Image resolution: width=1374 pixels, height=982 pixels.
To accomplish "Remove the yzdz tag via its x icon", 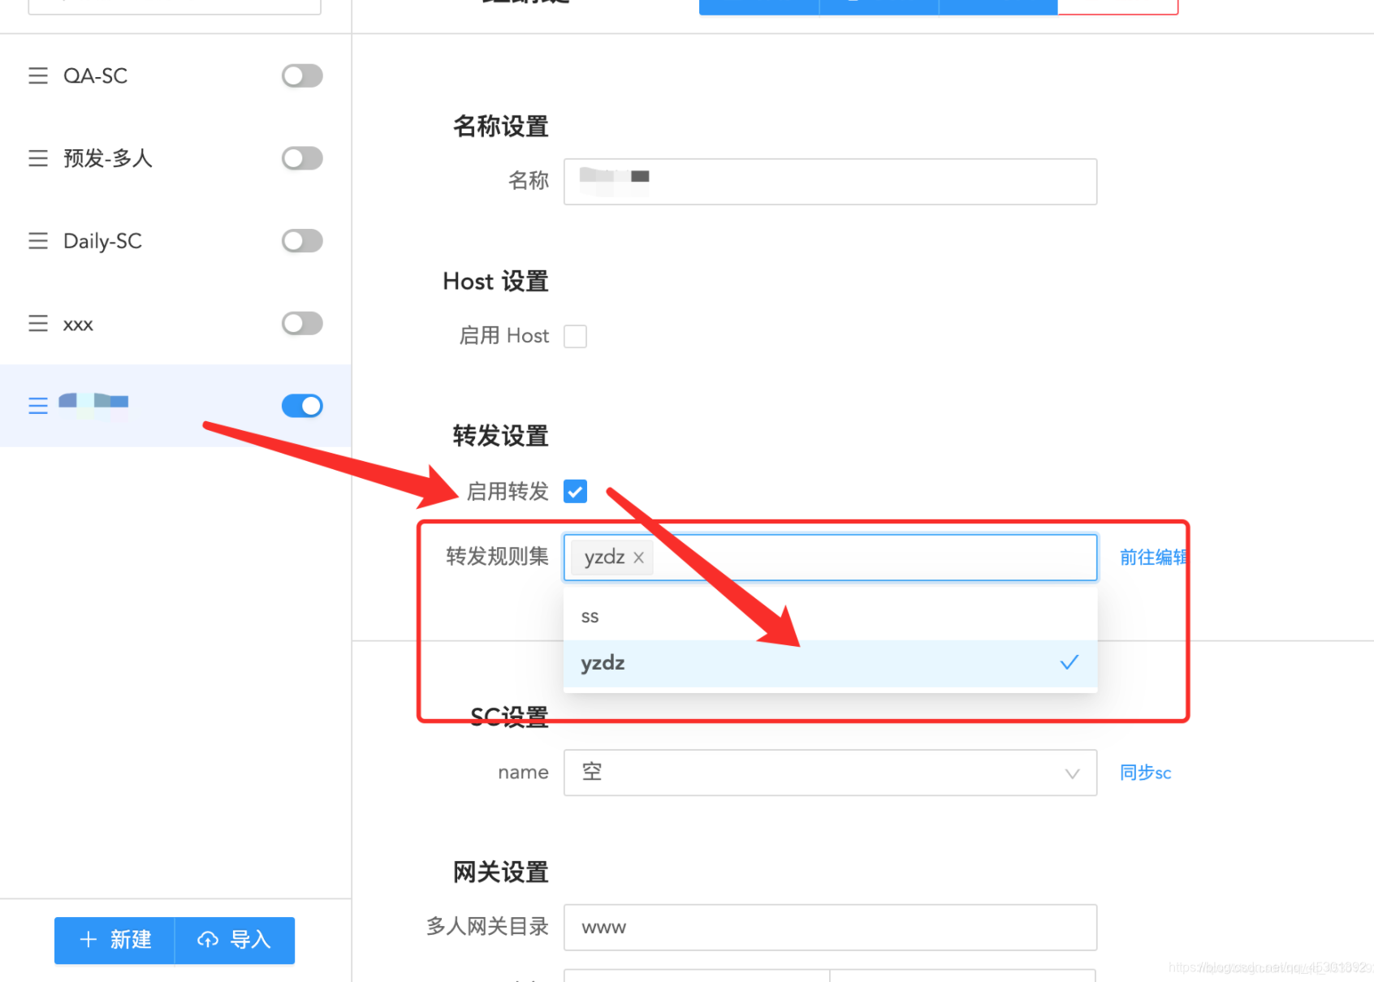I will click(638, 558).
